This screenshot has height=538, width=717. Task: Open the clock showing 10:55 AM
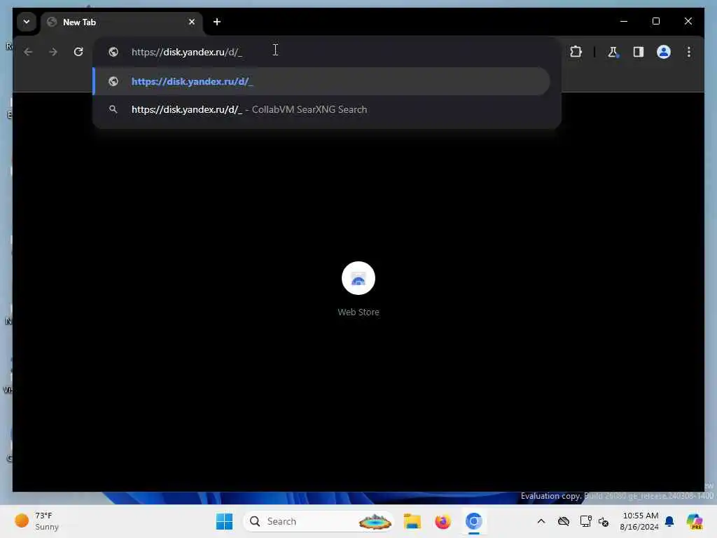(x=639, y=521)
